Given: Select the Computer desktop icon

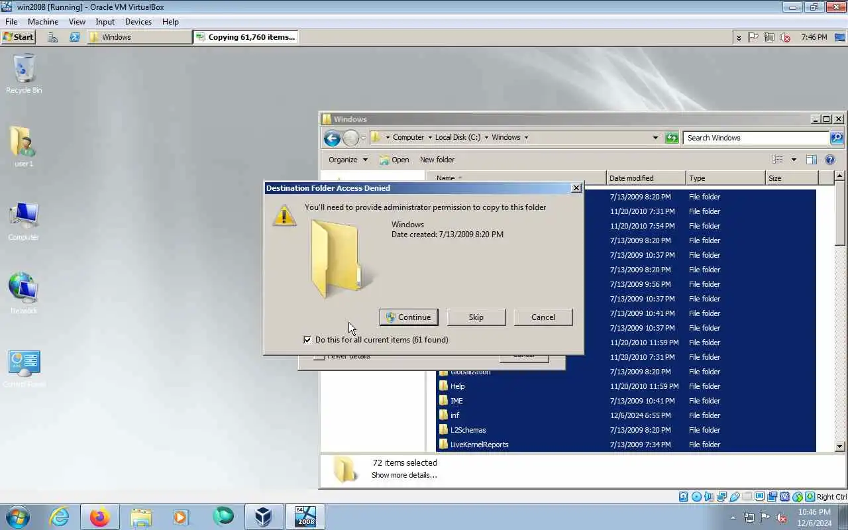Looking at the screenshot, I should (x=24, y=220).
